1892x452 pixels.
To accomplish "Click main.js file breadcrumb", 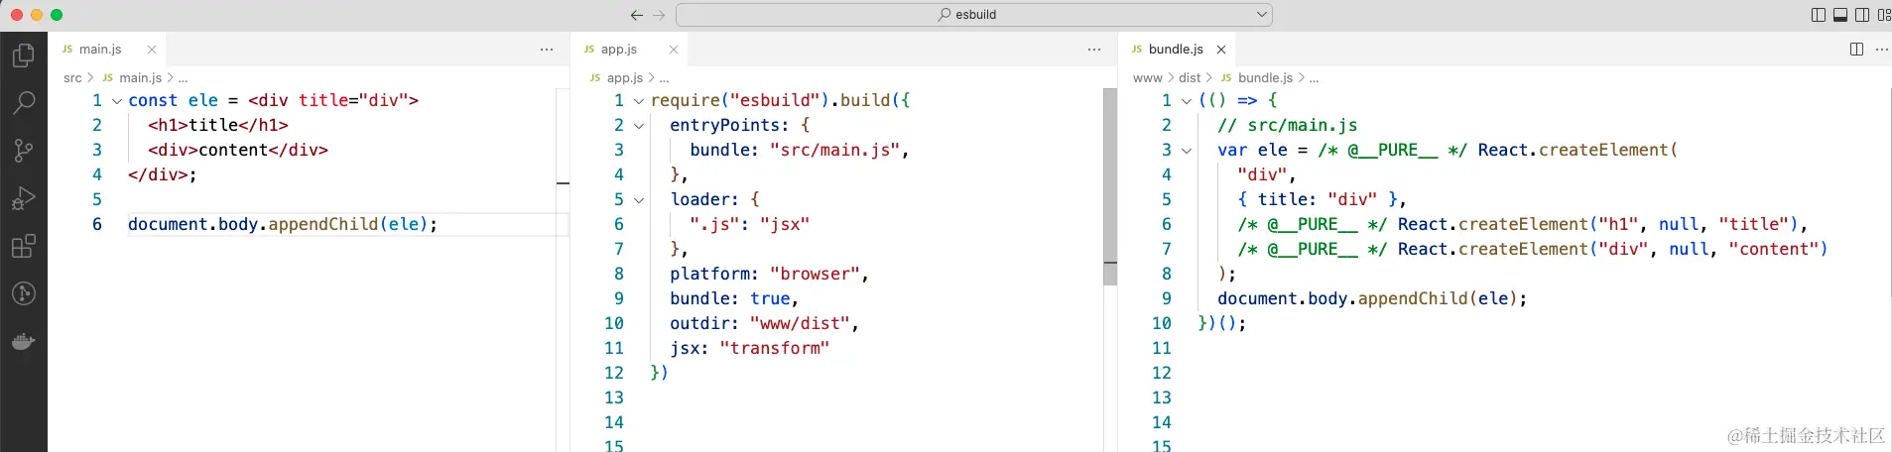I will click(140, 77).
